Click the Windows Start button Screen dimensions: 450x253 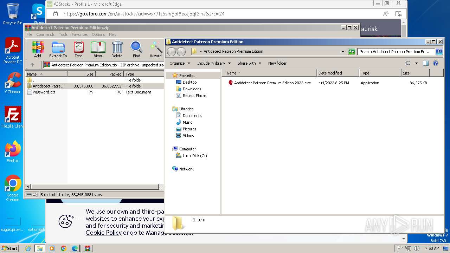pos(9,248)
